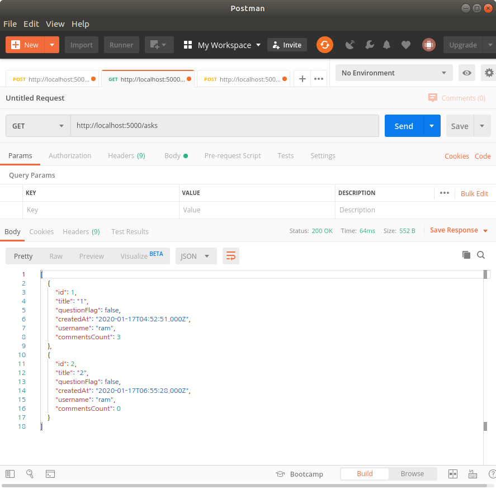Viewport: 496px width, 489px height.
Task: Click the blue Send button
Action: pyautogui.click(x=404, y=126)
